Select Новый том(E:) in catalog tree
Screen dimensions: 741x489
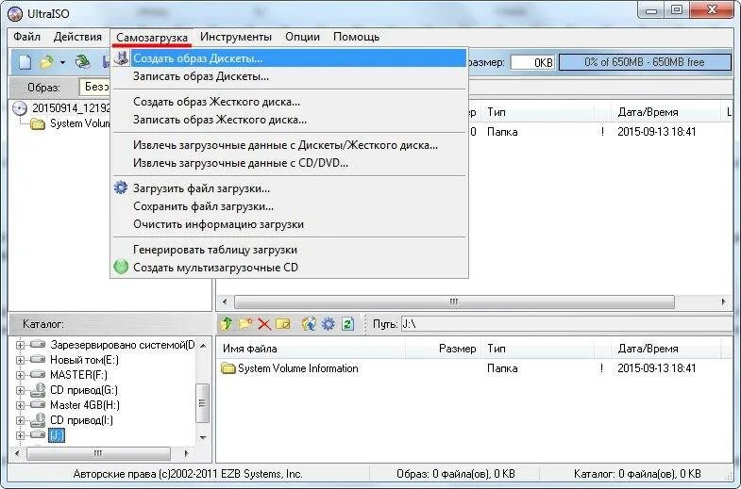84,360
